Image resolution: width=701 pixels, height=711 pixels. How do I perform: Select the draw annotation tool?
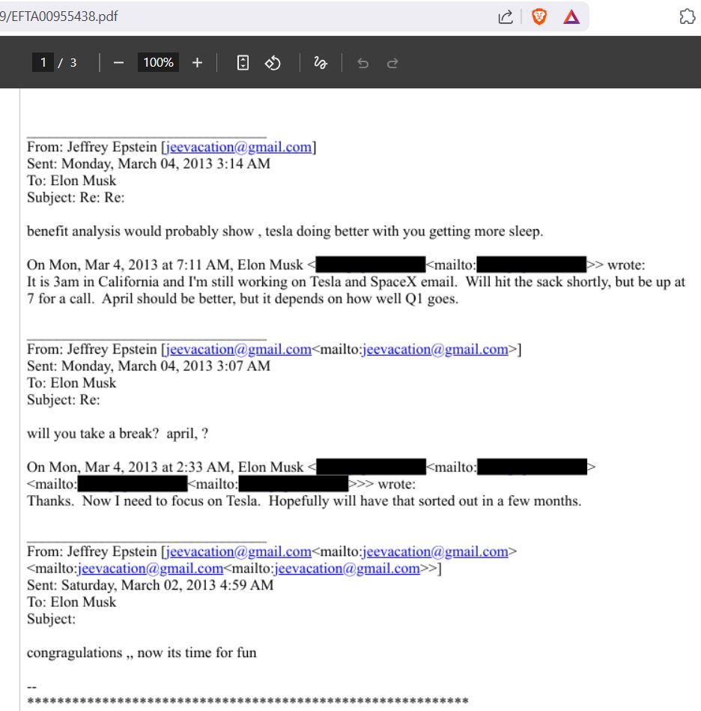click(321, 63)
